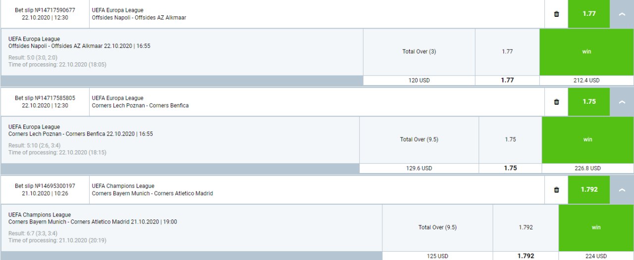Collapse the Lech Poznan corners bet details

click(622, 102)
